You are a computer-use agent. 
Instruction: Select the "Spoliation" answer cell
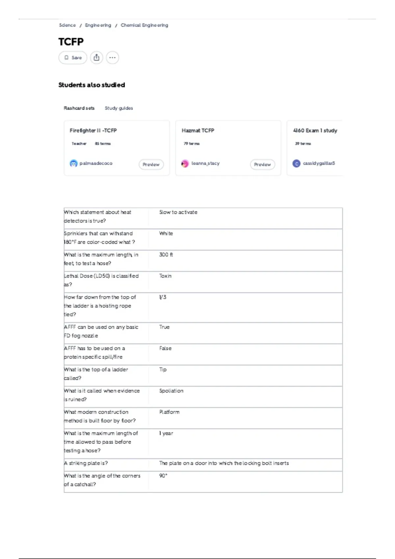(171, 391)
